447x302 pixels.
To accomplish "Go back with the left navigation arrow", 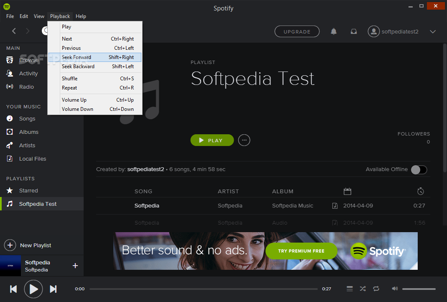I will (14, 31).
